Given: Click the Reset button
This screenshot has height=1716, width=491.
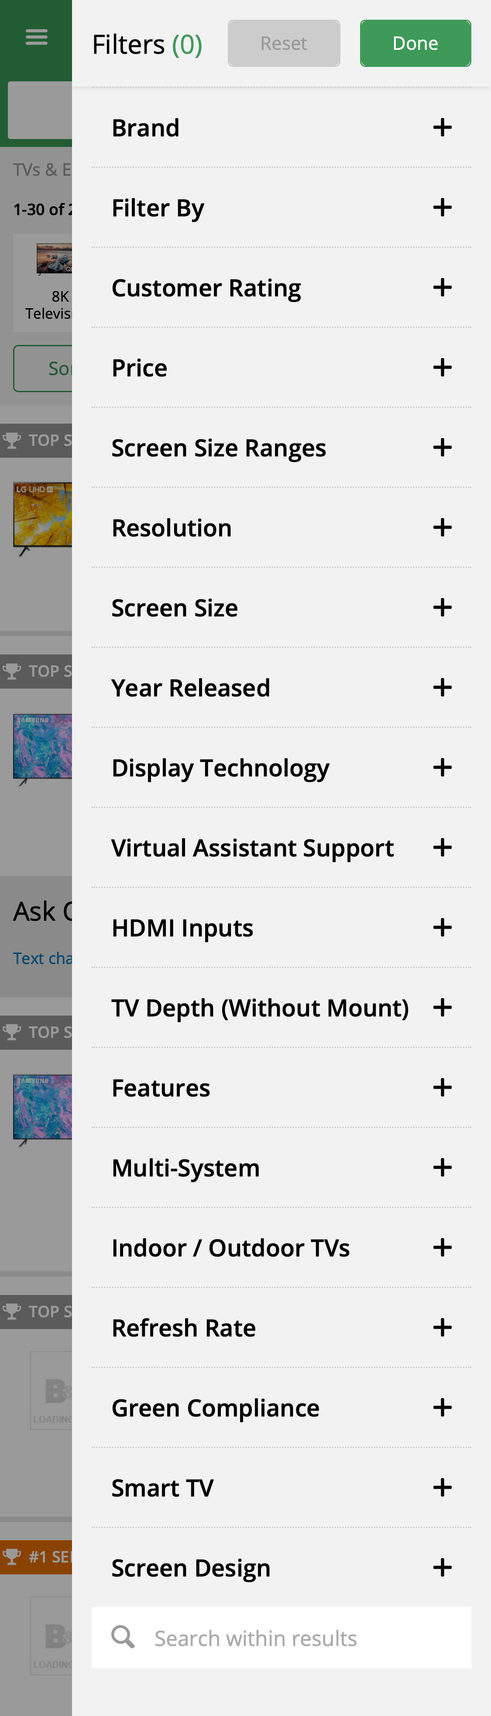Looking at the screenshot, I should 283,43.
